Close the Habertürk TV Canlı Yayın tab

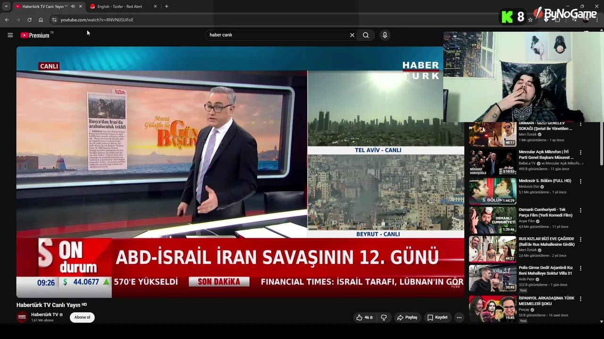[x=80, y=6]
